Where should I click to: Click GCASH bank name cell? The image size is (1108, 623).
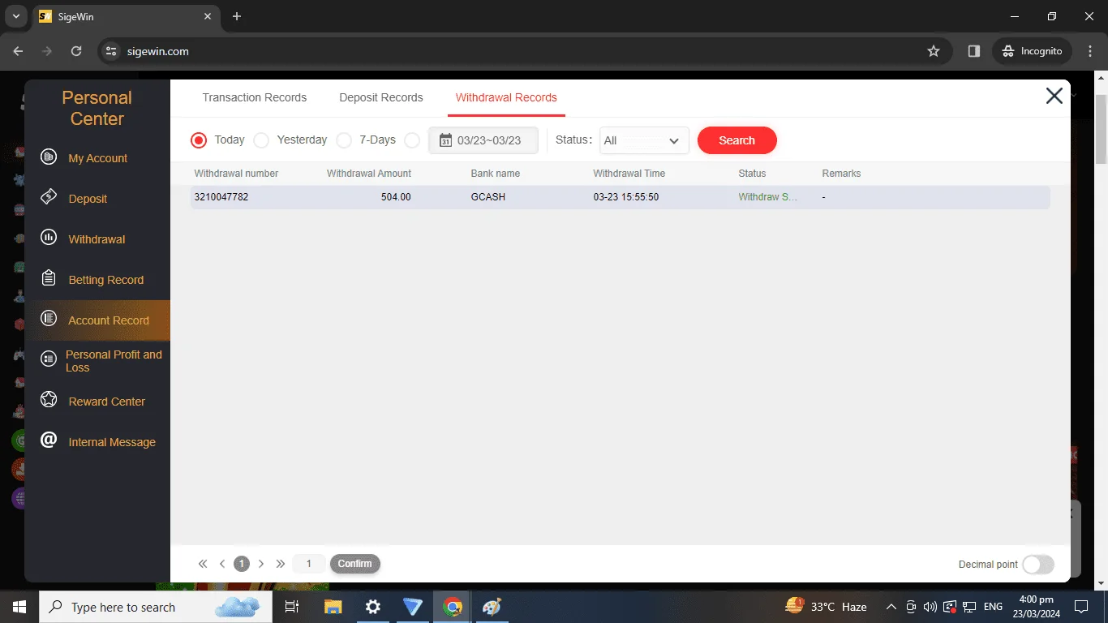[488, 197]
